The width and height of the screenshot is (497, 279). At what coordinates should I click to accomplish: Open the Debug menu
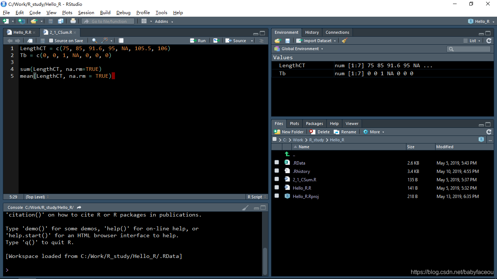123,13
